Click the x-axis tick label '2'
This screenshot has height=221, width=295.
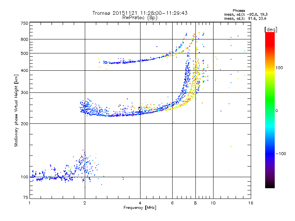point(85,203)
